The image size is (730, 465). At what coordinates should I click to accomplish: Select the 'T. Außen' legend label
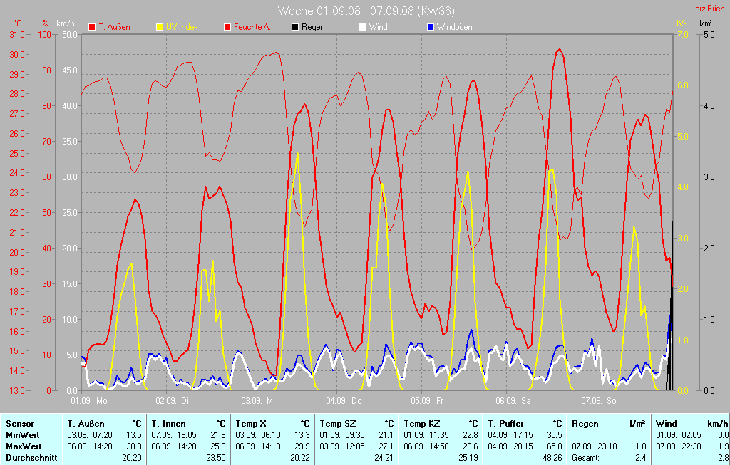[x=114, y=27]
